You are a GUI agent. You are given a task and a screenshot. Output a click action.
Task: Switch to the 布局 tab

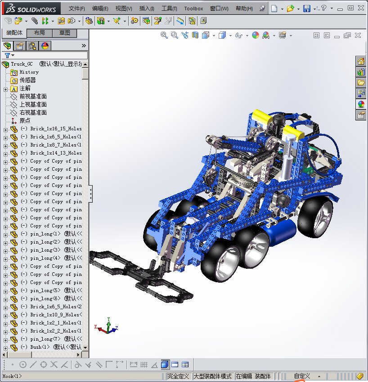39,33
